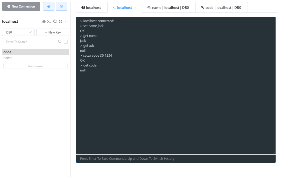Collapse the localhost connection chevron
Screen dimensions: 281x179
tap(66, 22)
